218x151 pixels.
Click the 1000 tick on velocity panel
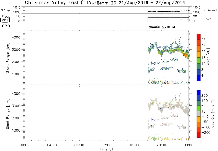[16, 130]
